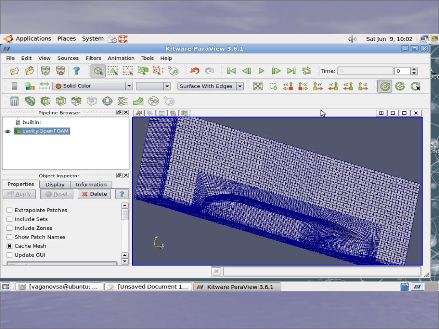Toggle the animation Loop button
Image resolution: width=439 pixels, height=329 pixels.
tap(306, 71)
